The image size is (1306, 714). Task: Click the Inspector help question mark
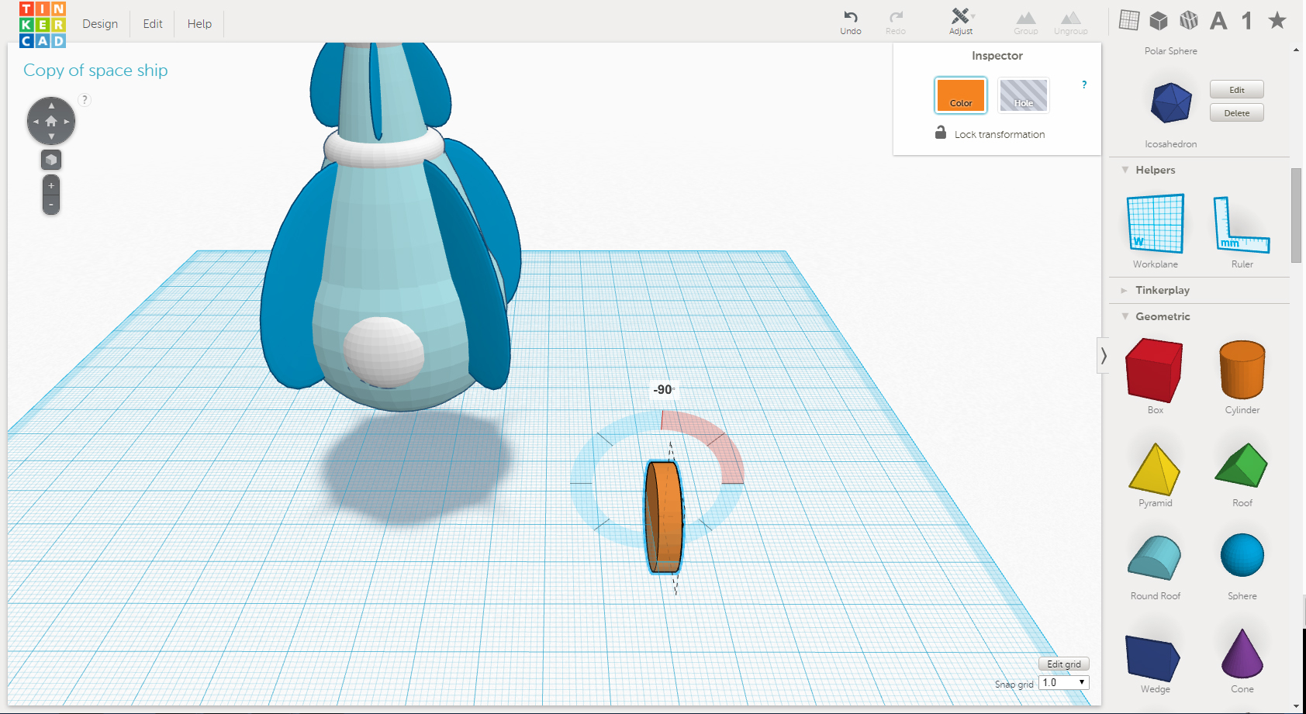pyautogui.click(x=1084, y=85)
